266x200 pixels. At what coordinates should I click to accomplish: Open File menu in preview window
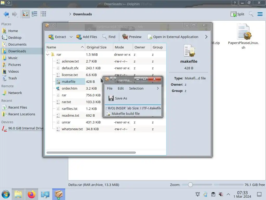pyautogui.click(x=110, y=88)
